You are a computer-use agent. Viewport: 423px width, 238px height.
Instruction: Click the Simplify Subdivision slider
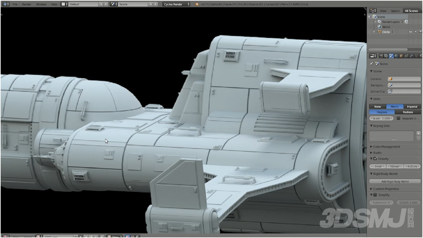[x=381, y=202]
